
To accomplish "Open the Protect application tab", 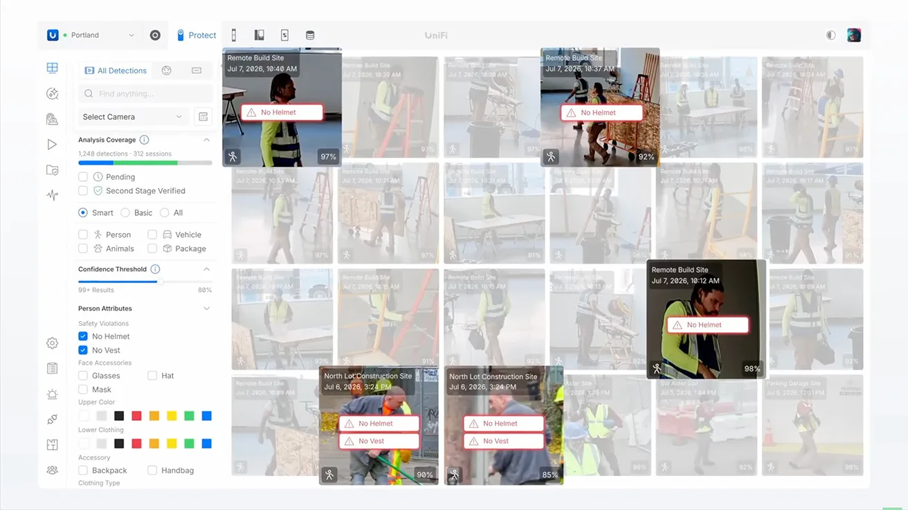I will pos(197,35).
